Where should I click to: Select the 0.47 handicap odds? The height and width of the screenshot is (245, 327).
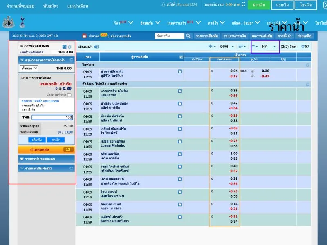coord(234,103)
